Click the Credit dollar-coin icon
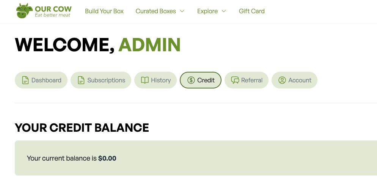 click(x=191, y=80)
